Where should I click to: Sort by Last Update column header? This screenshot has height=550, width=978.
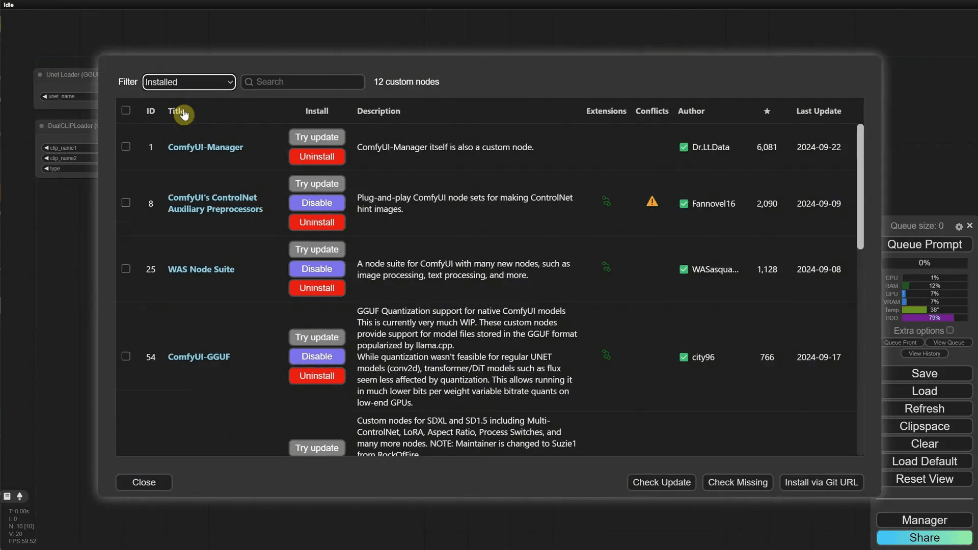[819, 111]
